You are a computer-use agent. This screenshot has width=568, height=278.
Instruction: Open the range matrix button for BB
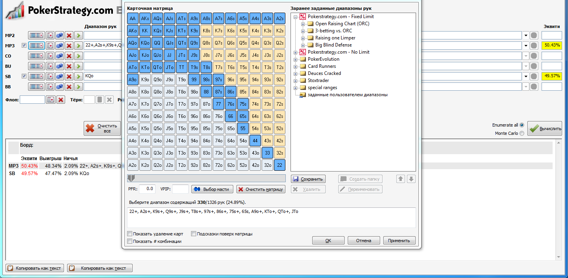(36, 87)
